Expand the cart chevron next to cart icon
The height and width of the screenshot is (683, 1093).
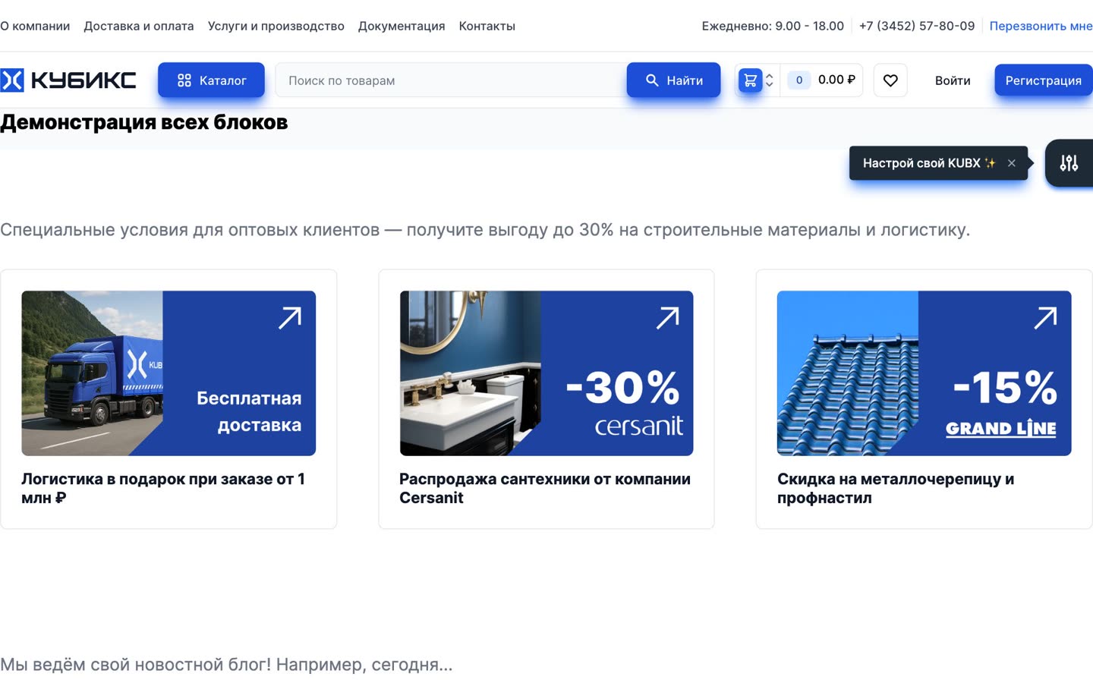[x=769, y=80]
